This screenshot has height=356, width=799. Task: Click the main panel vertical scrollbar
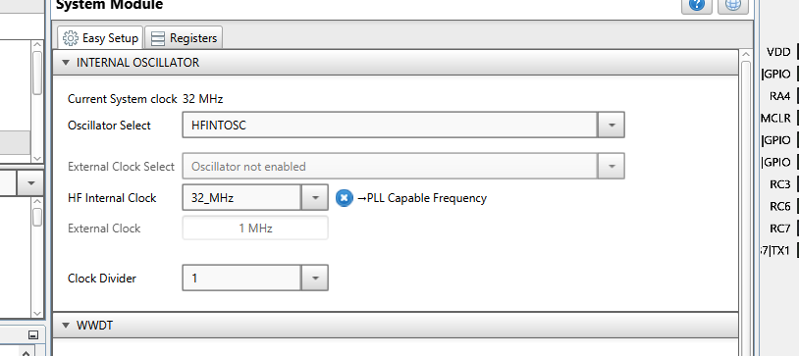coord(745,204)
